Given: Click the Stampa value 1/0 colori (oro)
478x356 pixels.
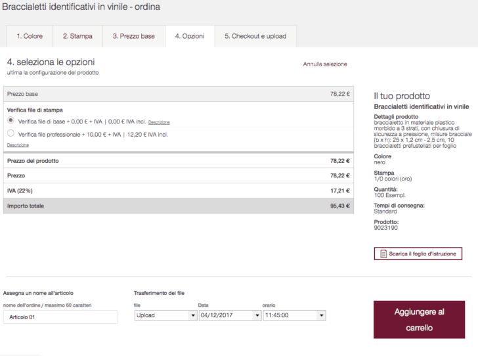Looking at the screenshot, I should [x=393, y=179].
